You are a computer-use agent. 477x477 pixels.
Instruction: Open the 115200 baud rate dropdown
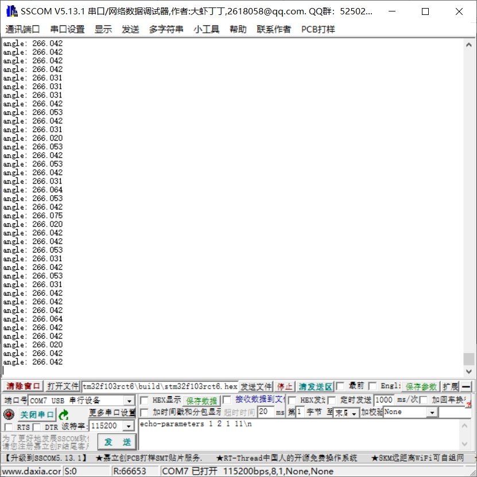(x=127, y=426)
